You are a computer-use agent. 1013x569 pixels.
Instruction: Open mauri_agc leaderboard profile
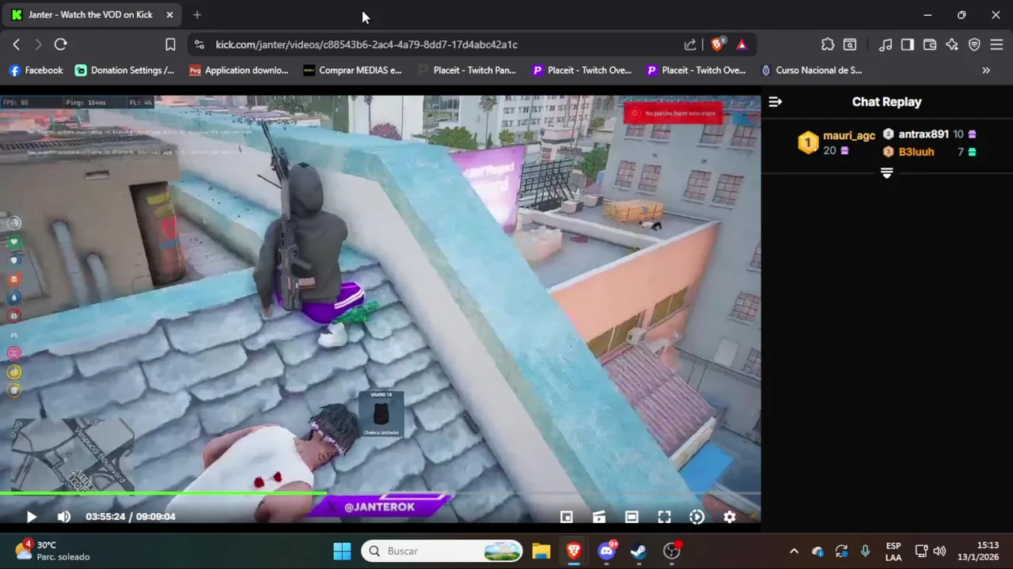[849, 136]
